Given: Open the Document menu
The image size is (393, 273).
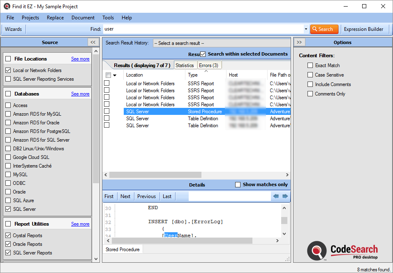Looking at the screenshot, I should pos(83,18).
